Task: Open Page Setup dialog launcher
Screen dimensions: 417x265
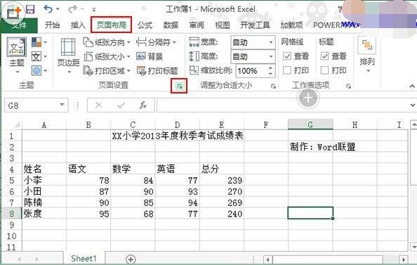Action: point(179,86)
